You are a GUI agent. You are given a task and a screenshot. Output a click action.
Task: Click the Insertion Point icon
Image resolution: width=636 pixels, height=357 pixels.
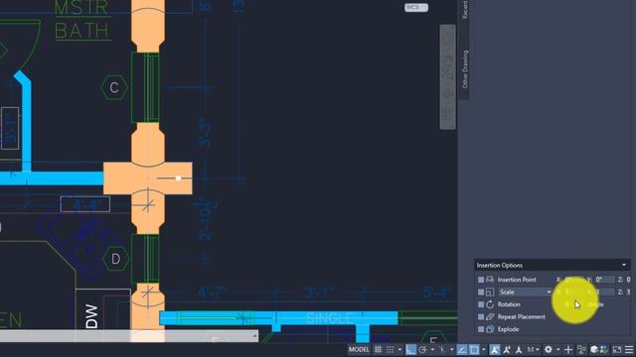pos(490,280)
